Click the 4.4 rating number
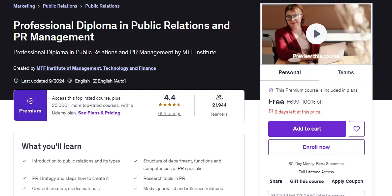 pyautogui.click(x=170, y=98)
